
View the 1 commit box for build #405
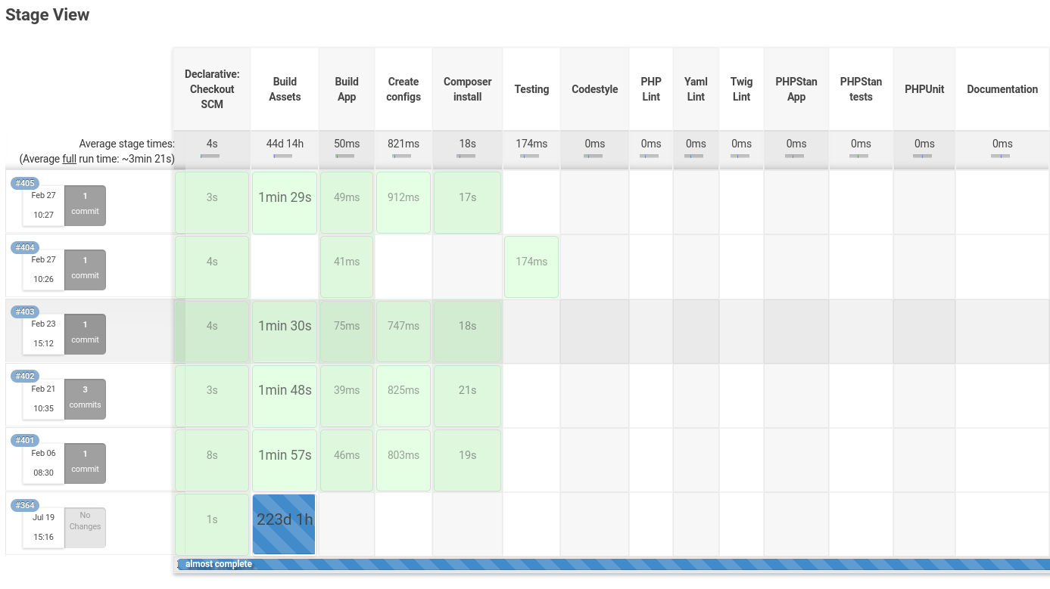coord(85,205)
